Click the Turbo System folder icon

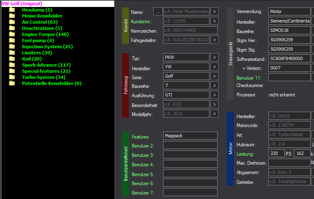[x=12, y=77]
